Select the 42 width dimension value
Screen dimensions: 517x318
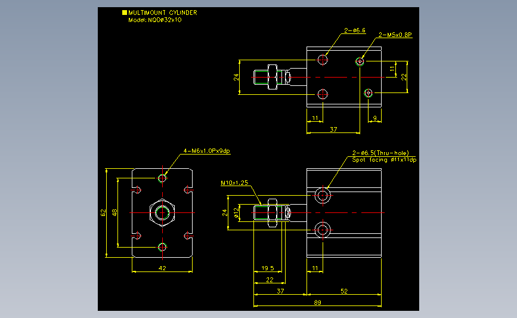162,268
